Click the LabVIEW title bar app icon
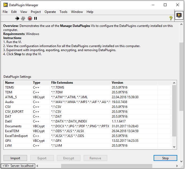The width and height of the screenshot is (185, 169). (6, 5)
